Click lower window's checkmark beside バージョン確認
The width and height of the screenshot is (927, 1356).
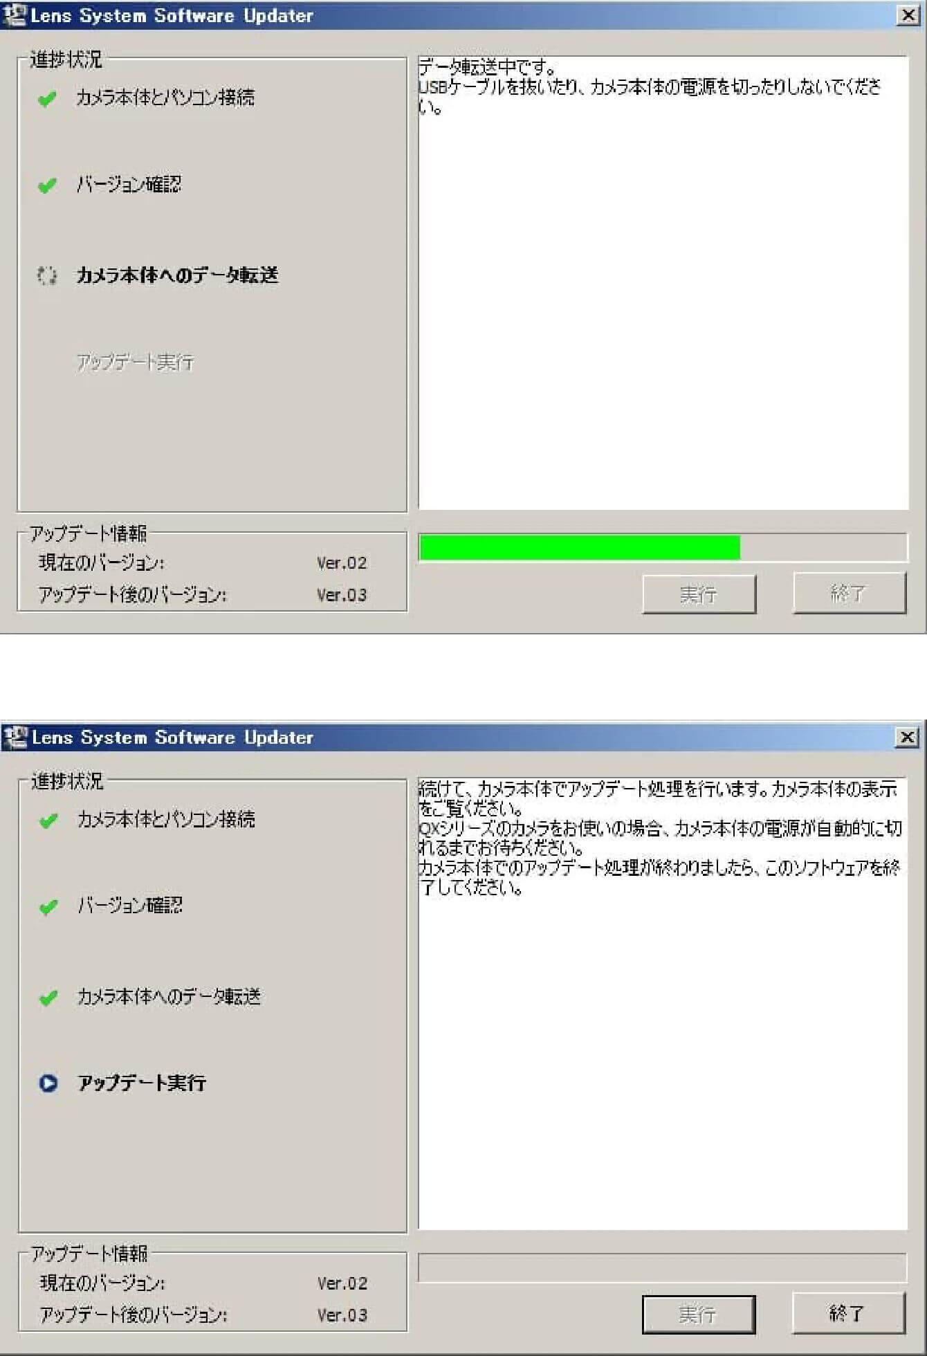(x=48, y=906)
